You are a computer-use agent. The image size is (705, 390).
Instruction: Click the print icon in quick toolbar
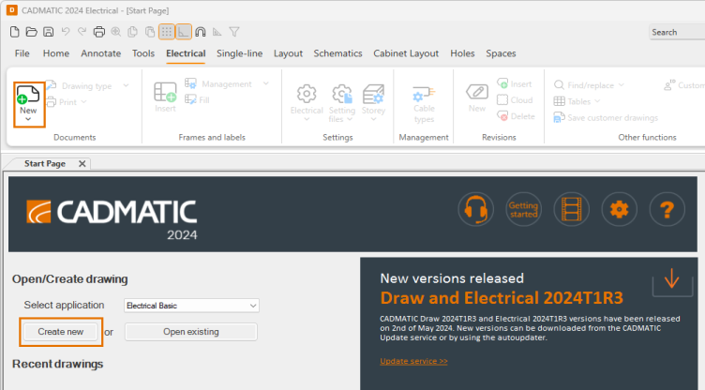coord(98,32)
